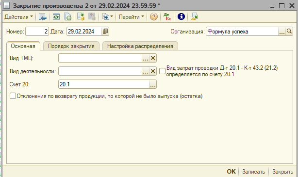Open the Вид деятельности selection ellipsis button
Image resolution: width=298 pixels, height=177 pixels.
point(146,71)
